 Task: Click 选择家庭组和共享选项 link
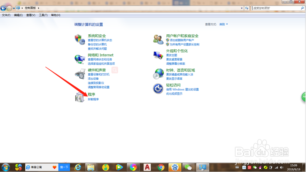click(x=101, y=64)
